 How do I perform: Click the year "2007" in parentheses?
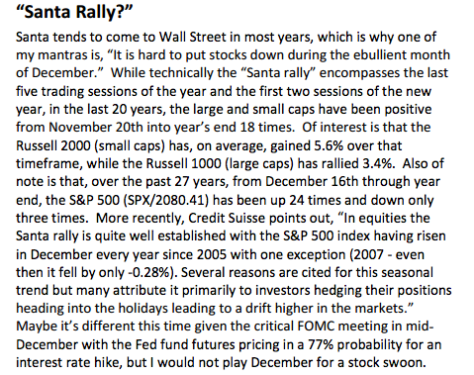click(x=368, y=254)
